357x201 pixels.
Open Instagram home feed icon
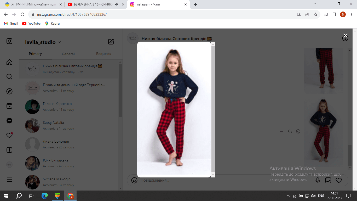[x=9, y=62]
